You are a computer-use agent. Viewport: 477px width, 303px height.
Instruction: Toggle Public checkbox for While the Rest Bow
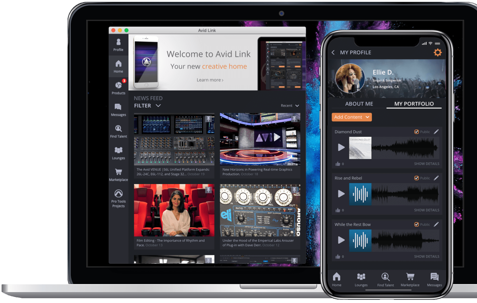(x=416, y=224)
